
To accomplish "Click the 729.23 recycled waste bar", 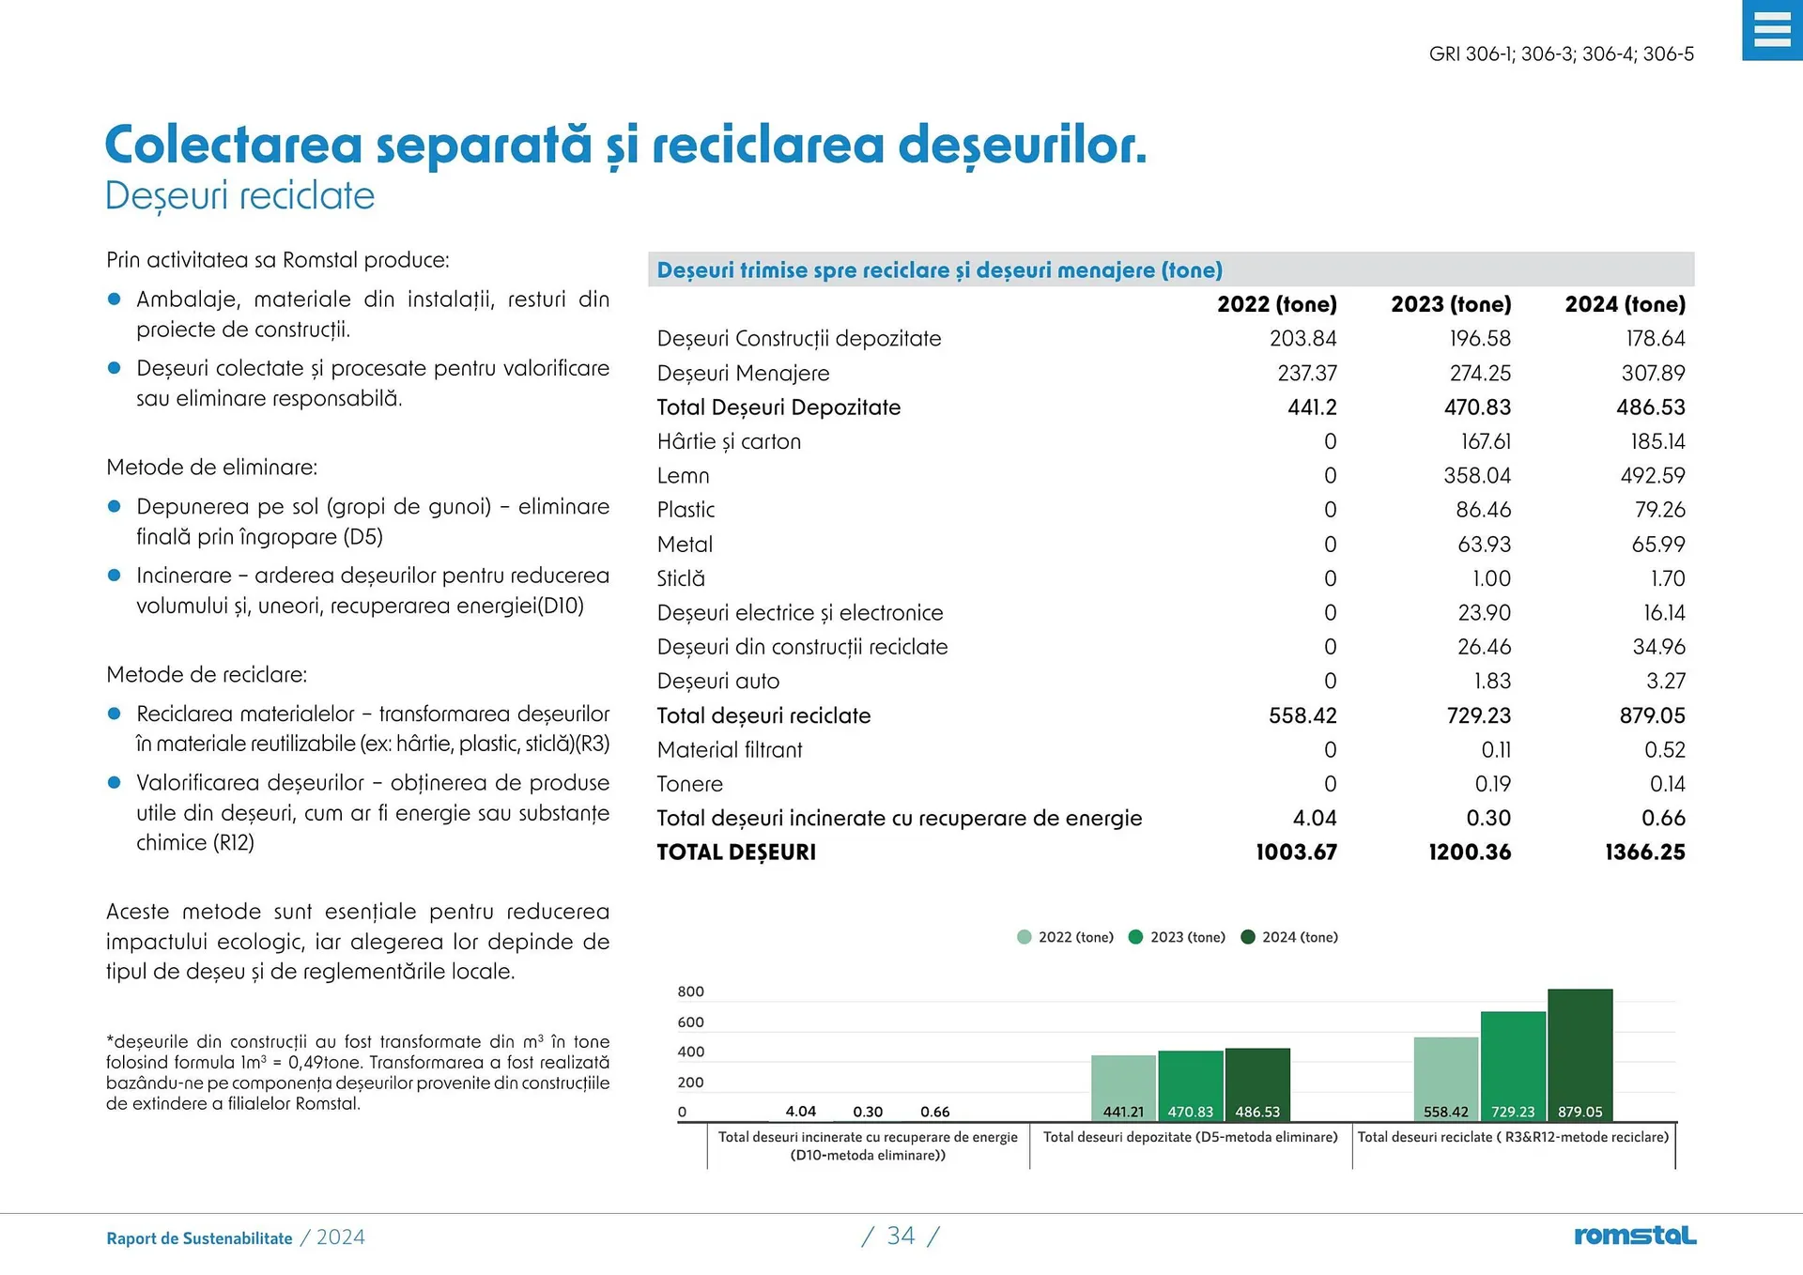I will point(1513,1061).
